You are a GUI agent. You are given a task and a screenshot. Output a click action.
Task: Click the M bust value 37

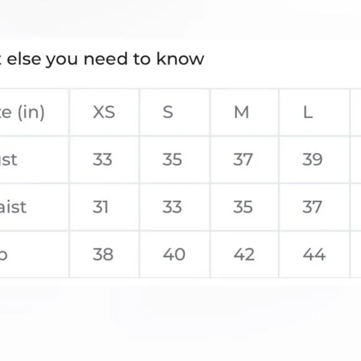coord(243,159)
